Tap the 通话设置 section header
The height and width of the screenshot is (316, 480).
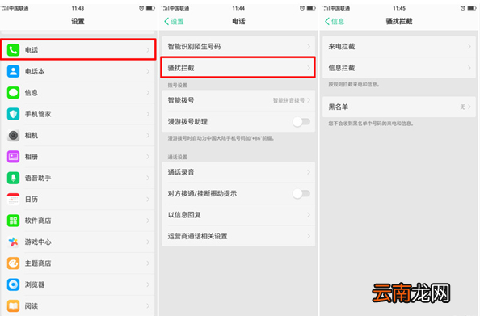177,157
